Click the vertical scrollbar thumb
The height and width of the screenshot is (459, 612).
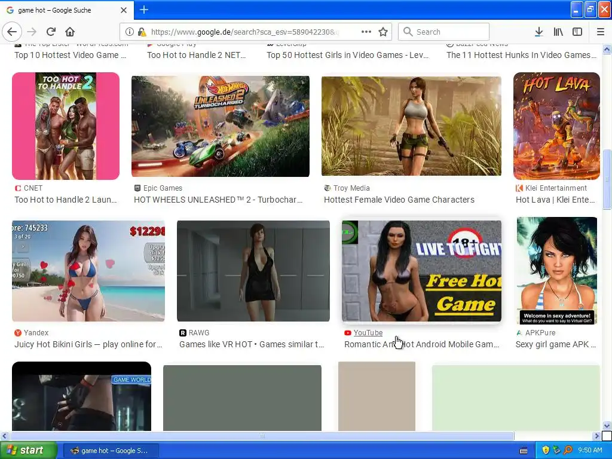tap(607, 179)
